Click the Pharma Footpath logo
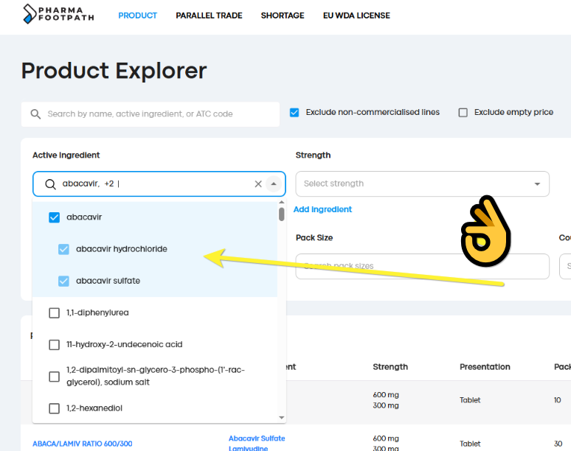The image size is (571, 451). [x=58, y=14]
